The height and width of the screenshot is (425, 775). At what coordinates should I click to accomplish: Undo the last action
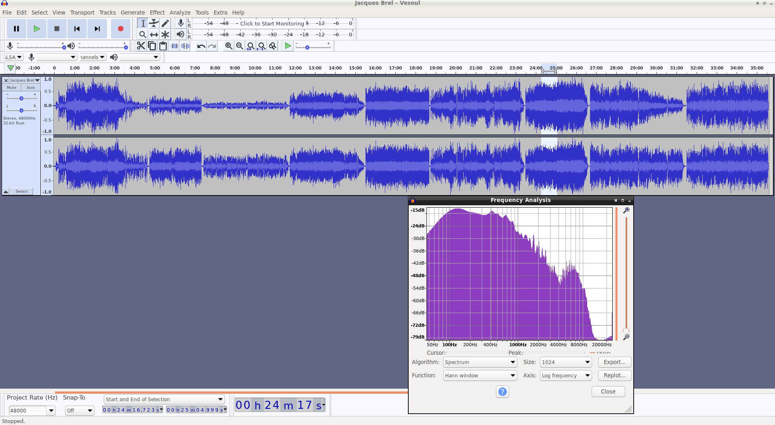(x=201, y=46)
